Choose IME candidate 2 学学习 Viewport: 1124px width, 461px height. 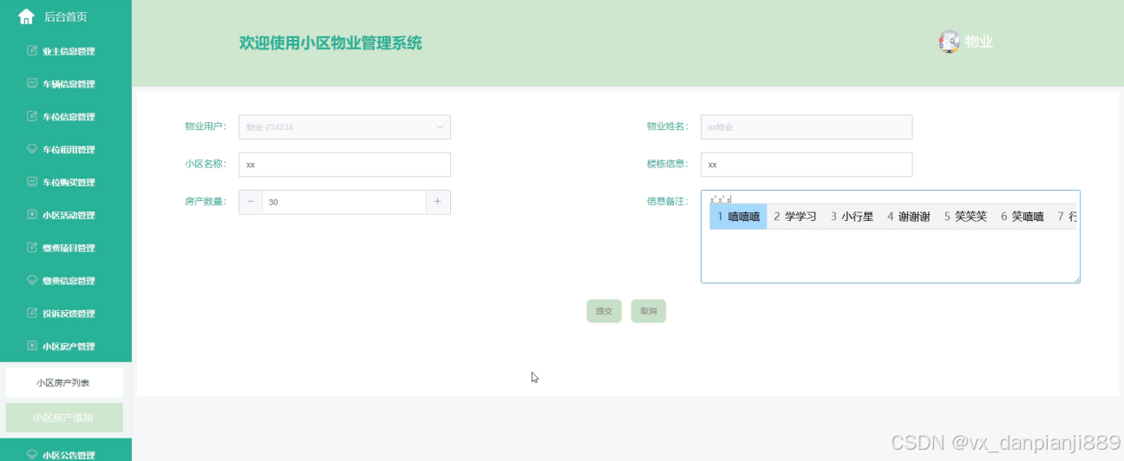click(795, 217)
